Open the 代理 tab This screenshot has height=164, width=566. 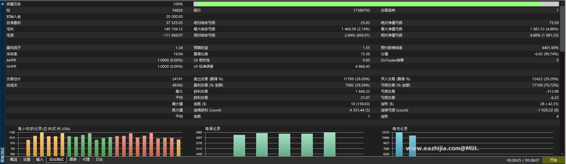coord(86,160)
